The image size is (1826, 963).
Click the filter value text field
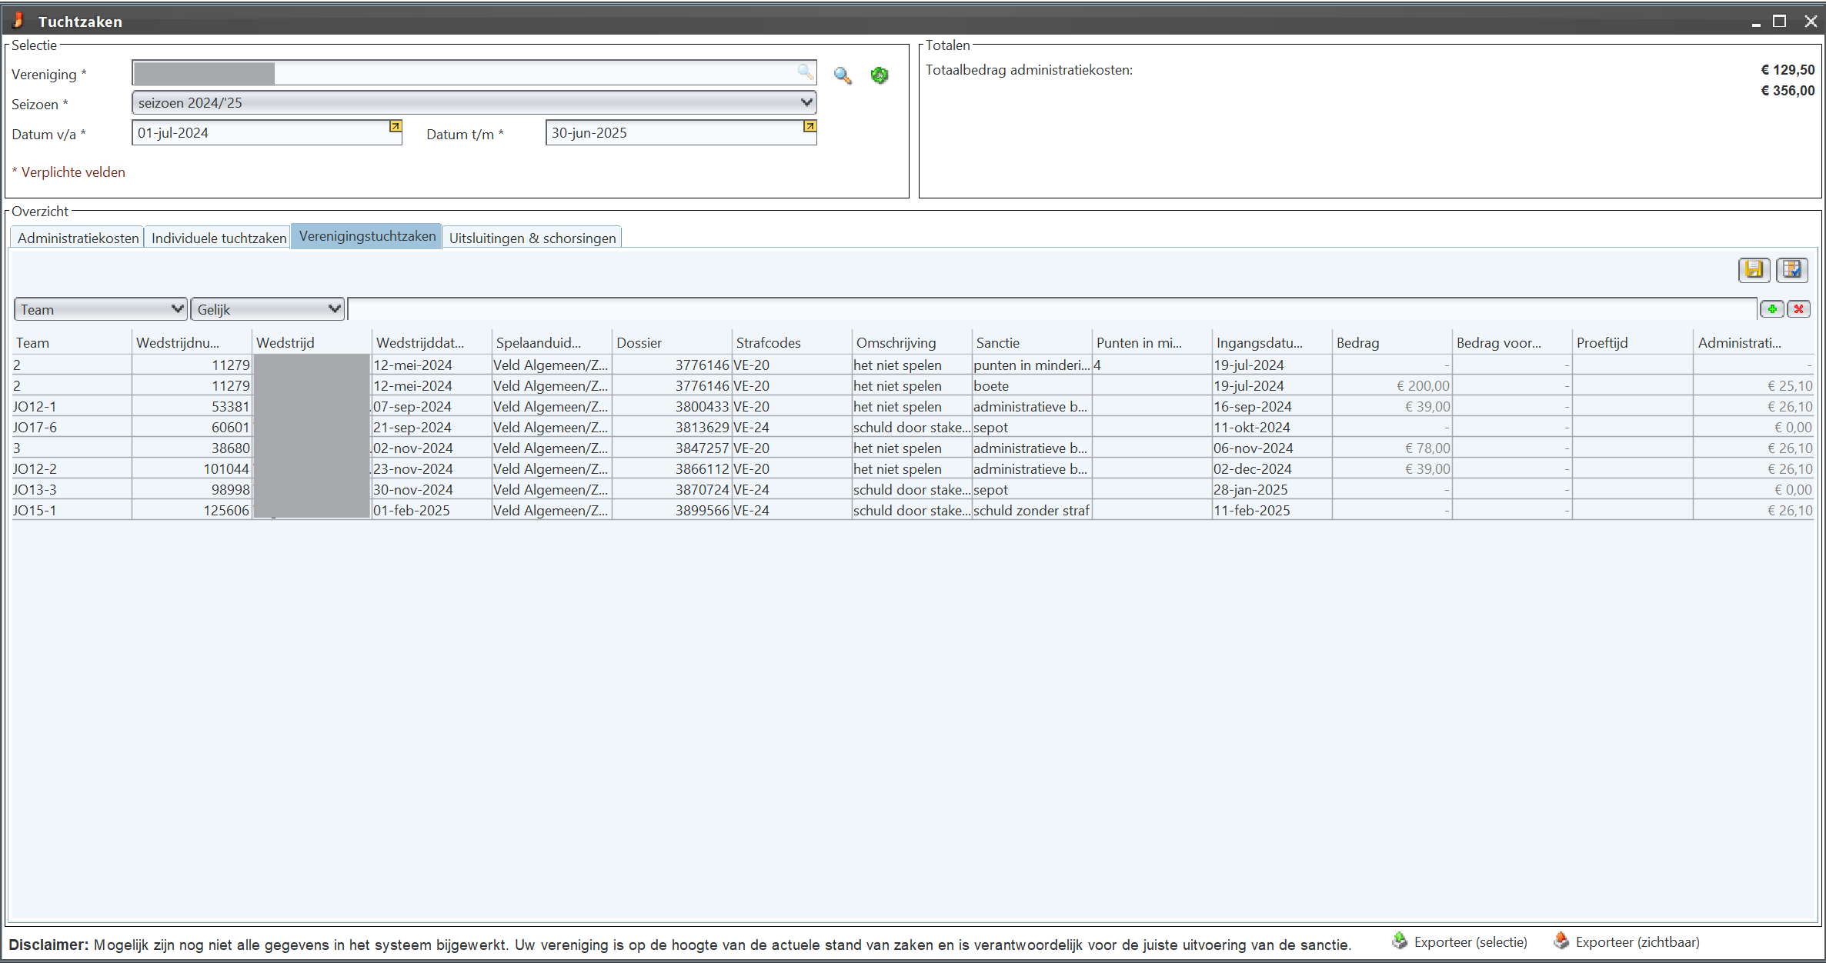point(1051,309)
